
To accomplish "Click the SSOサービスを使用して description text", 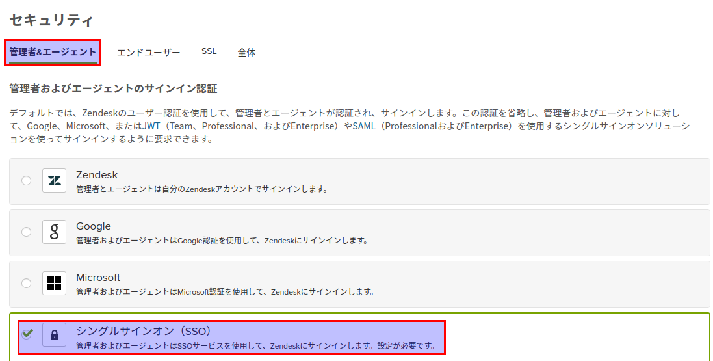I will coord(255,346).
